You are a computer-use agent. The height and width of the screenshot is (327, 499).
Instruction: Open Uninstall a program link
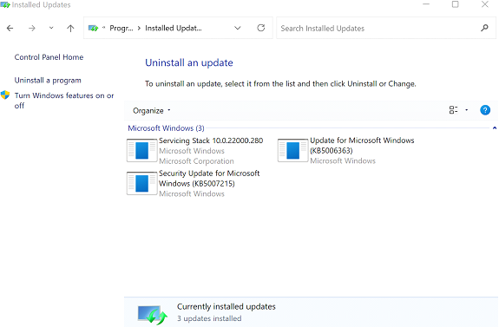[48, 80]
